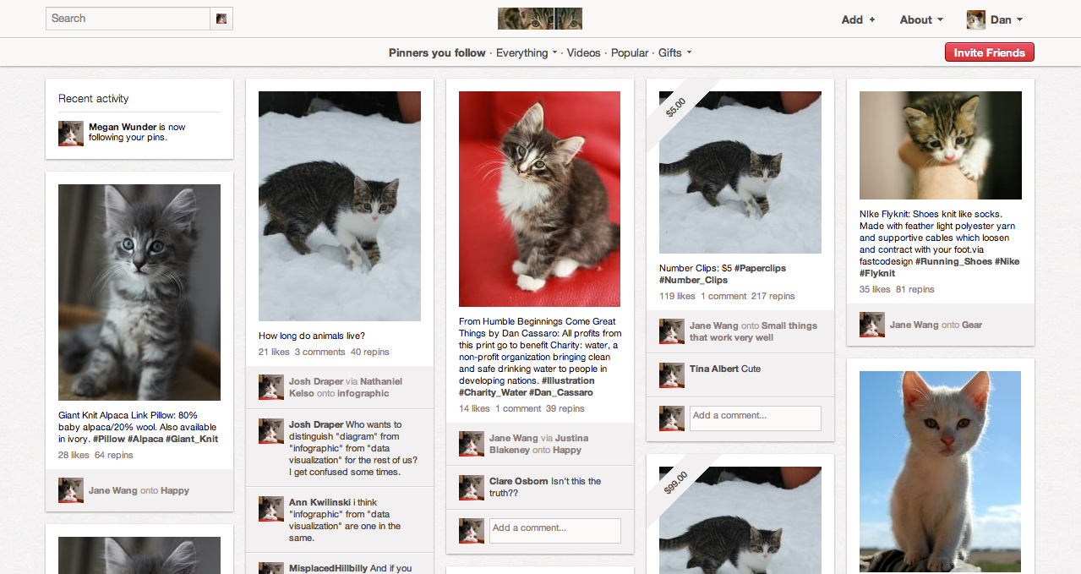The image size is (1081, 574).
Task: Click the search submit icon
Action: [221, 19]
